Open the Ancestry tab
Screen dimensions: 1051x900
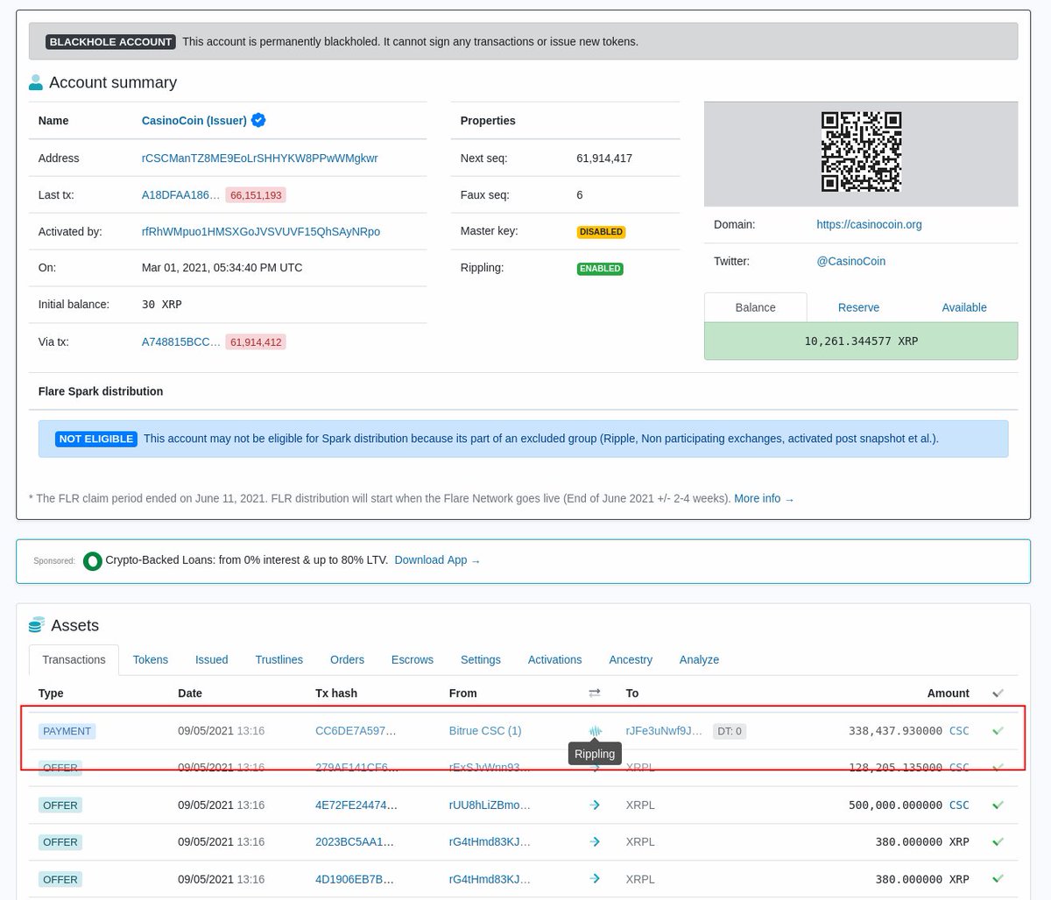point(631,659)
